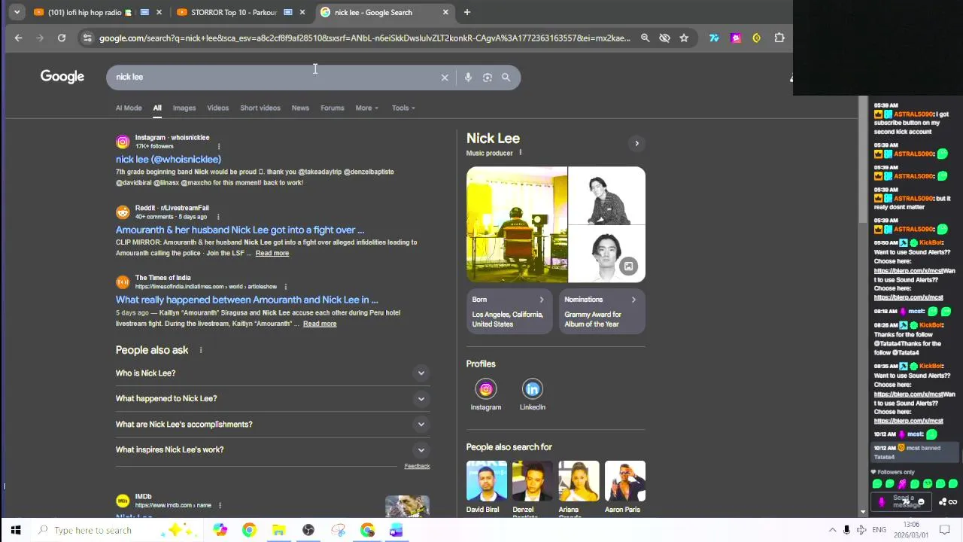Open Google Lens image search icon
963x542 pixels.
pyautogui.click(x=488, y=77)
